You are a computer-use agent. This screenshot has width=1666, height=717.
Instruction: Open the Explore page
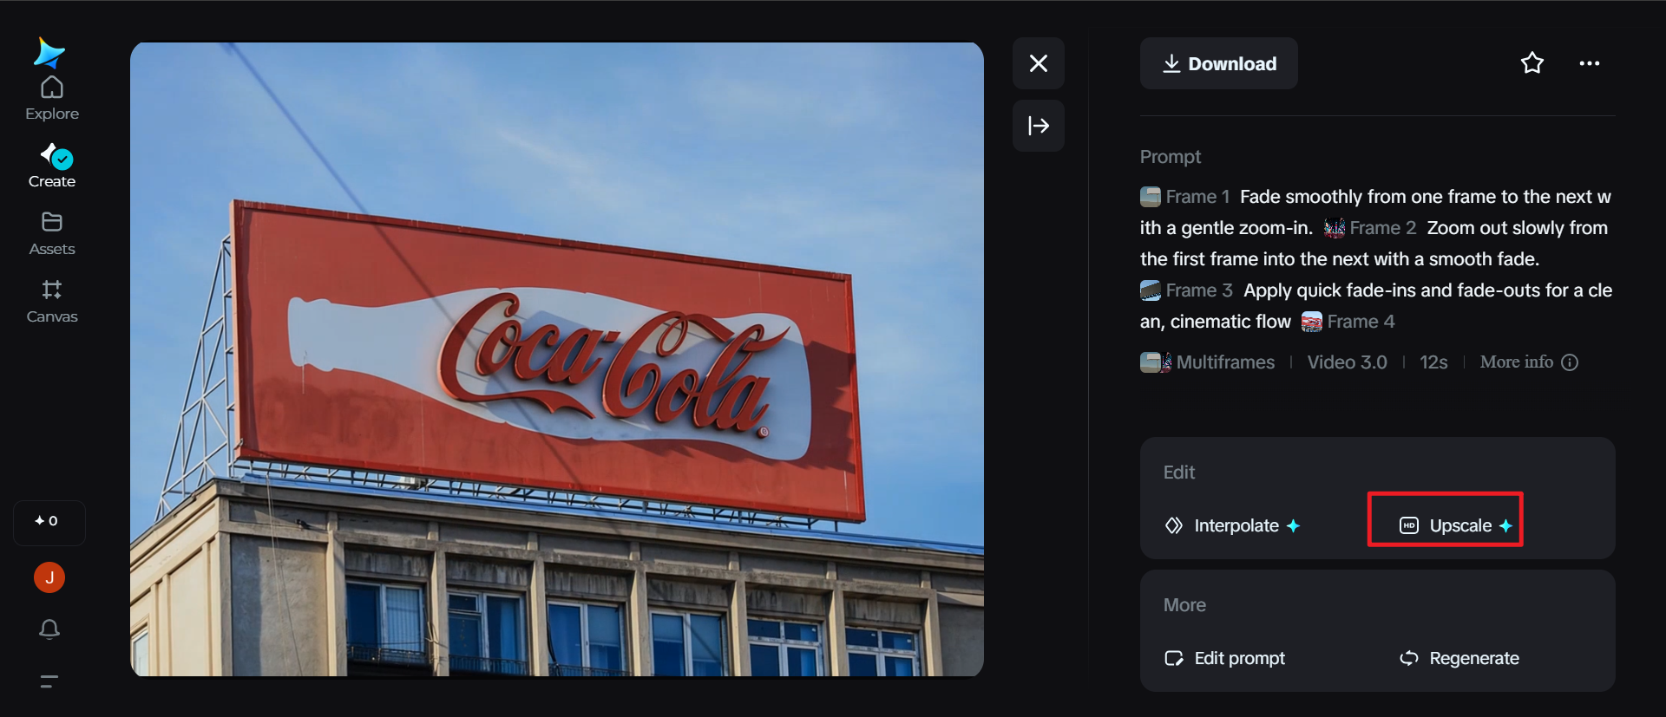(52, 99)
